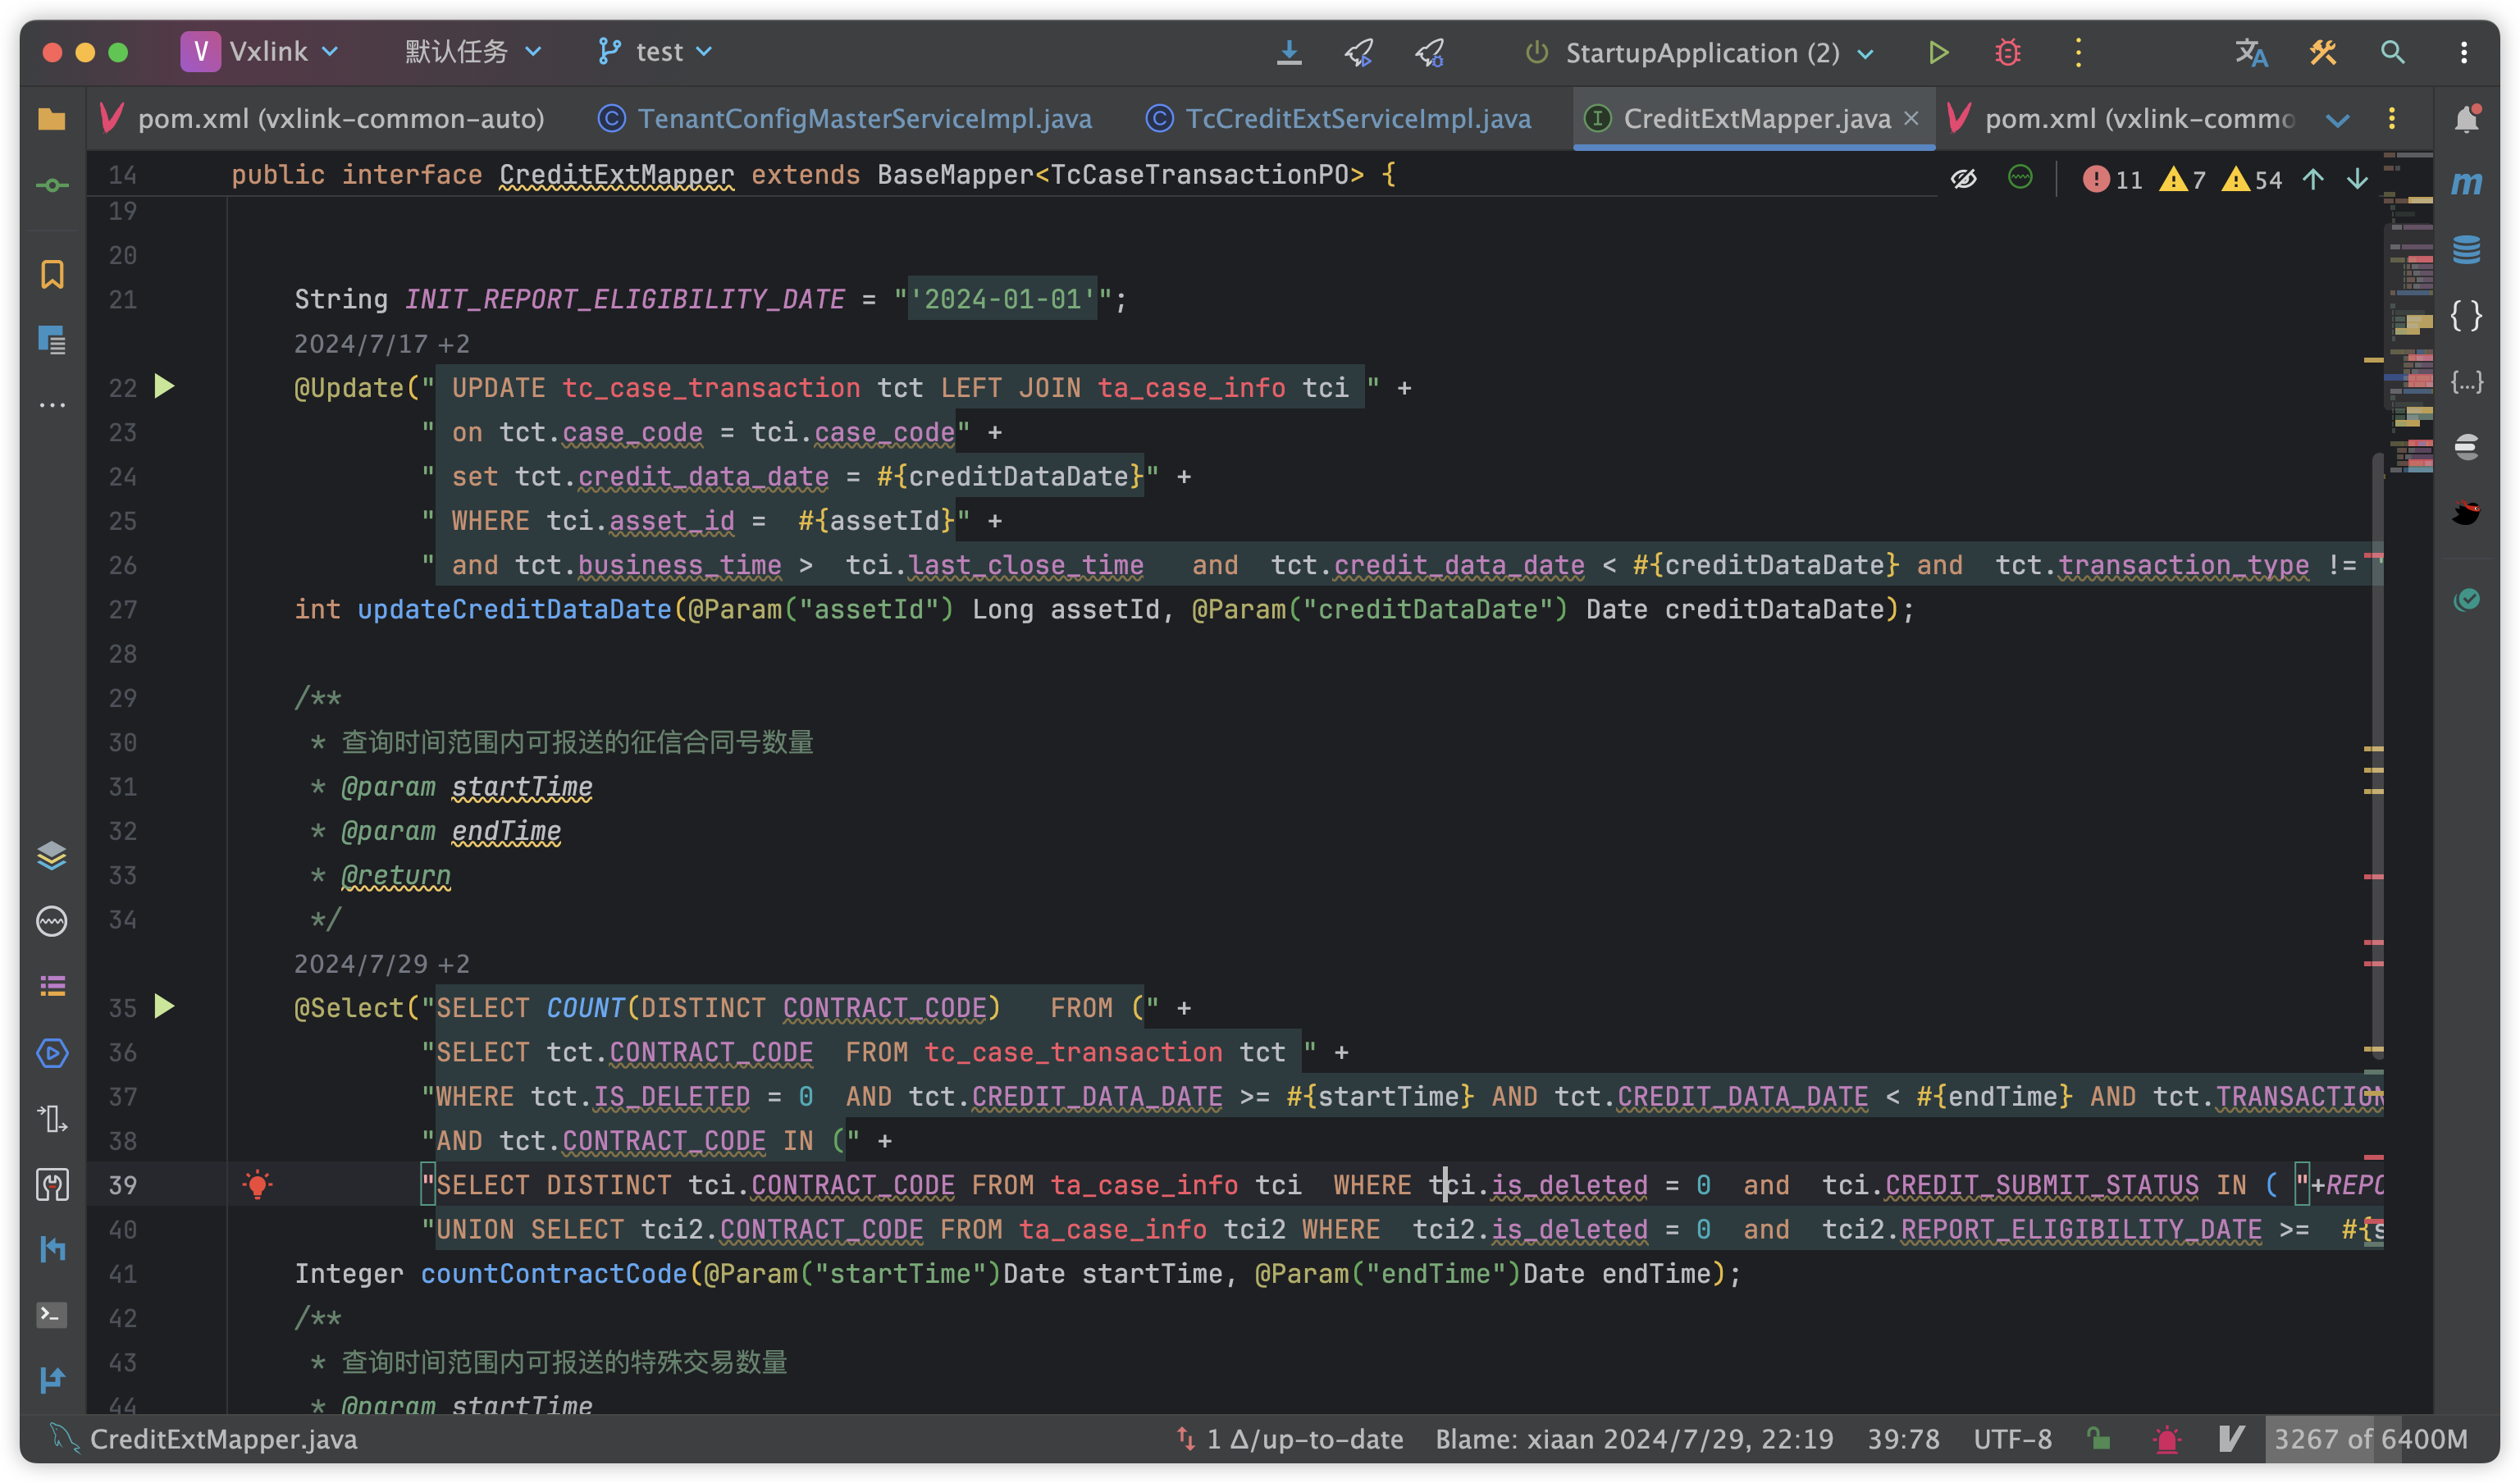This screenshot has height=1483, width=2520.
Task: Run StartupApplication with the green play button
Action: 1938,52
